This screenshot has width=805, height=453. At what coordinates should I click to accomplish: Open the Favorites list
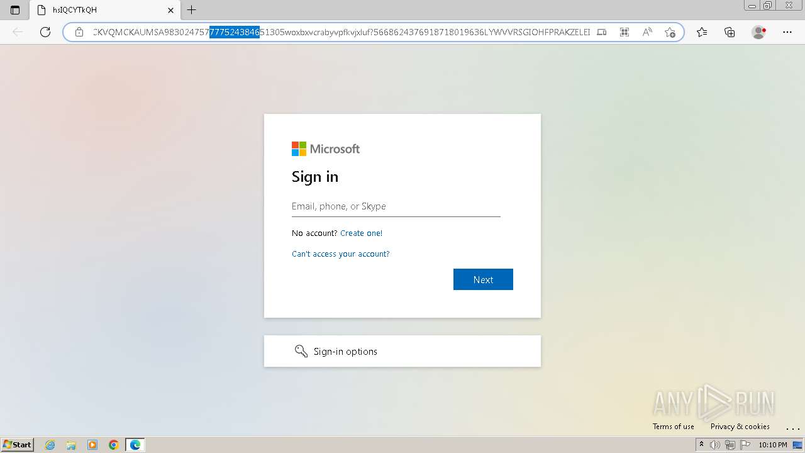[702, 32]
